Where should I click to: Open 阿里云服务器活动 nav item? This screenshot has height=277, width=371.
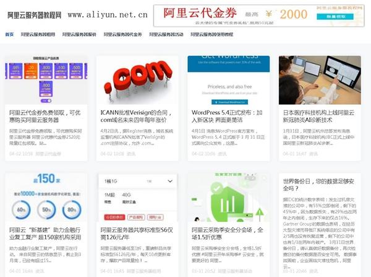point(166,34)
